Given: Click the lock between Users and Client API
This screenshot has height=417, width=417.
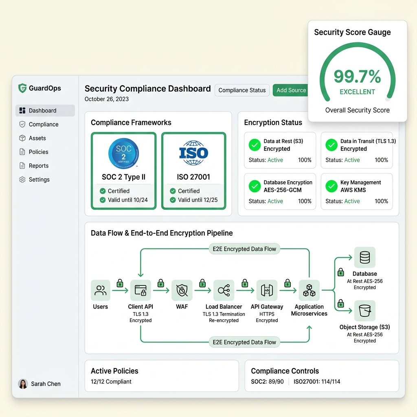Looking at the screenshot, I should point(120,283).
